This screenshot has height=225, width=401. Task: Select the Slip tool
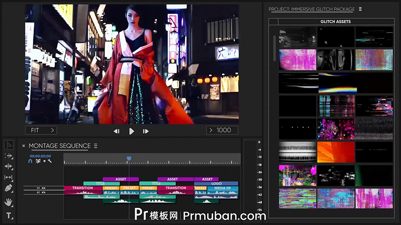point(9,177)
